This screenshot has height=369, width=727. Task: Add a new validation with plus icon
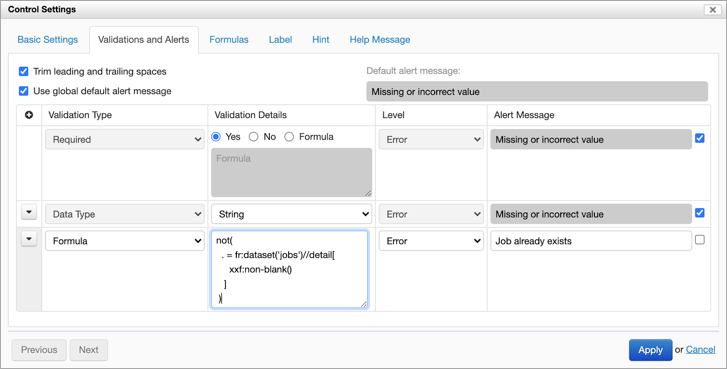point(29,115)
